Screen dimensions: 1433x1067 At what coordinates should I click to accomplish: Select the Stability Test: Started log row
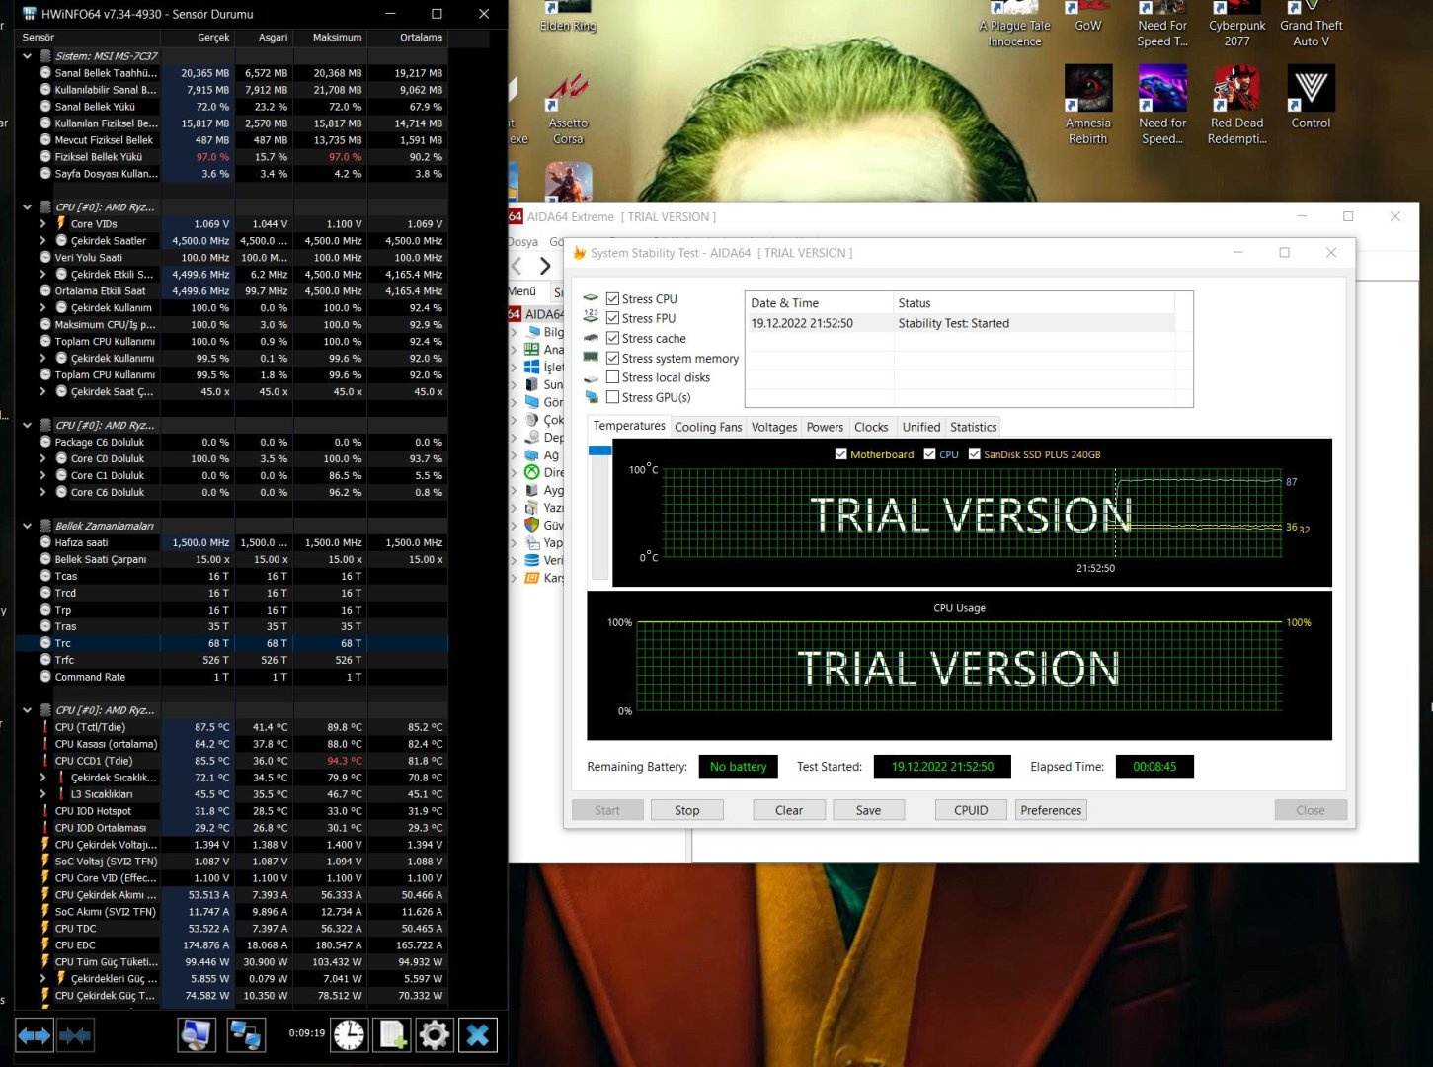point(960,323)
